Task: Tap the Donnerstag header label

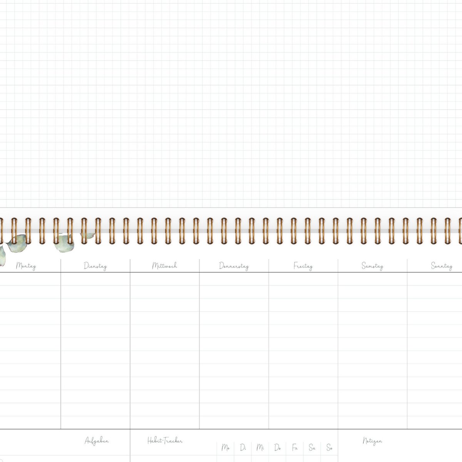Action: 234,266
